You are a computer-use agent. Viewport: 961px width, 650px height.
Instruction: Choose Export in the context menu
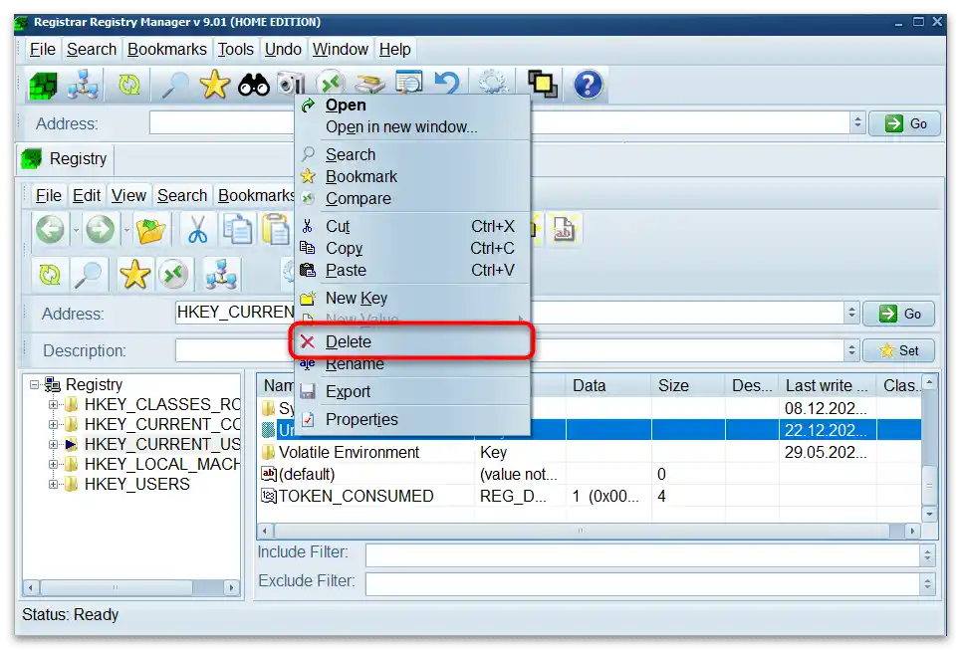pos(412,391)
